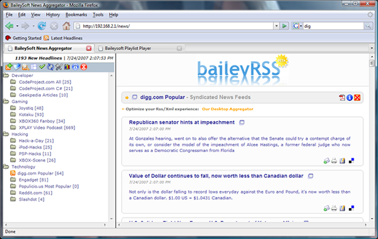Print the Value of Dollar article

334,208
